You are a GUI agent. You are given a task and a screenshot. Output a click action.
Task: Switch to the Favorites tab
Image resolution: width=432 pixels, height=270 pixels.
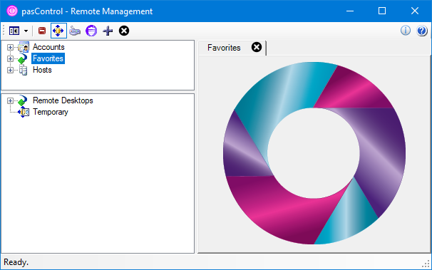[224, 48]
